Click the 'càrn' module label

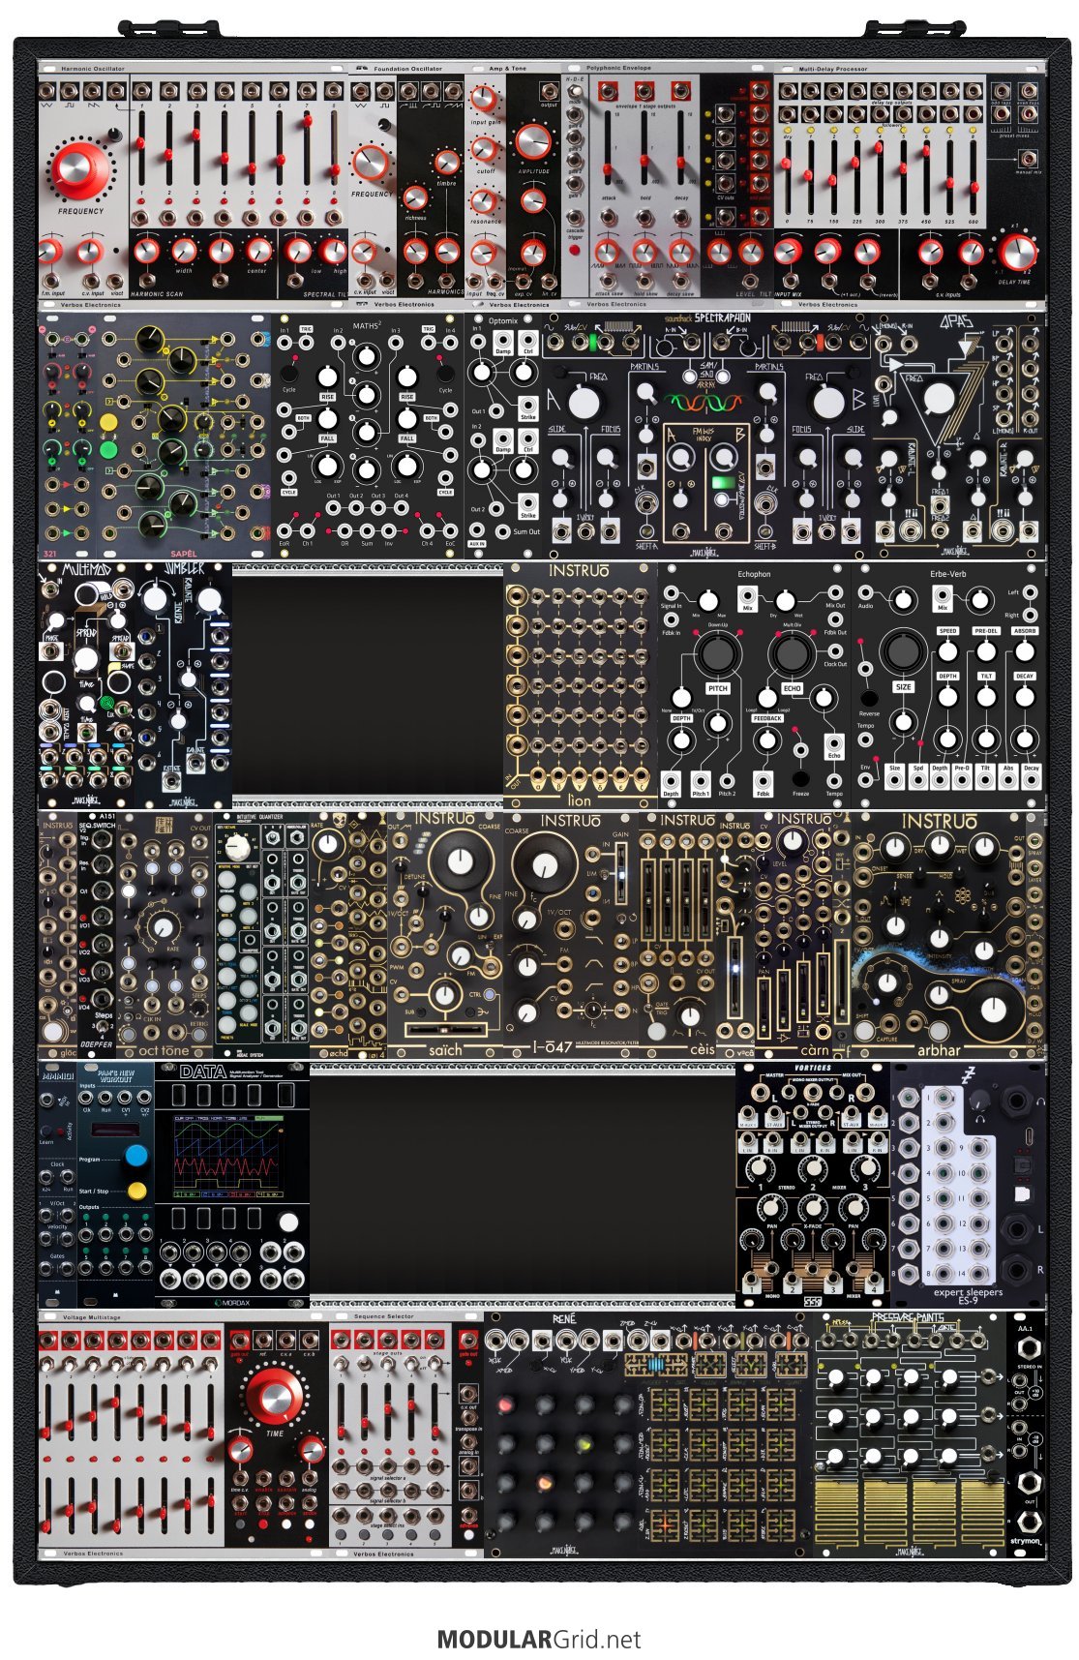pos(815,1049)
